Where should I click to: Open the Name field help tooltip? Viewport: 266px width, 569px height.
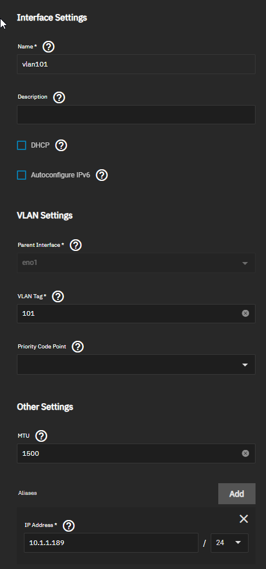(48, 47)
